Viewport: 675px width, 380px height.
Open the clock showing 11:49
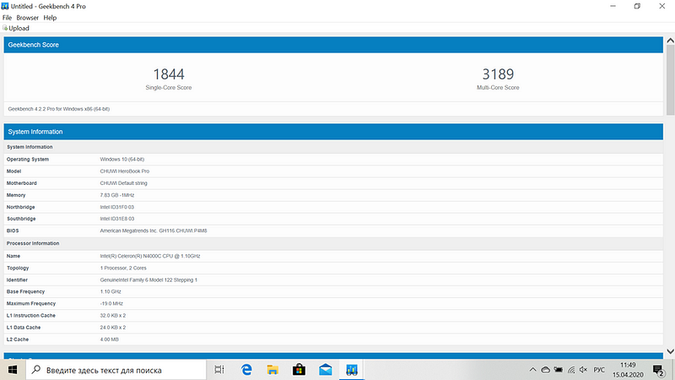(628, 370)
